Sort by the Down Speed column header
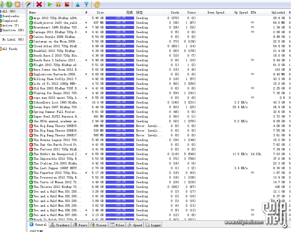The height and width of the screenshot is (232, 291). (x=212, y=12)
